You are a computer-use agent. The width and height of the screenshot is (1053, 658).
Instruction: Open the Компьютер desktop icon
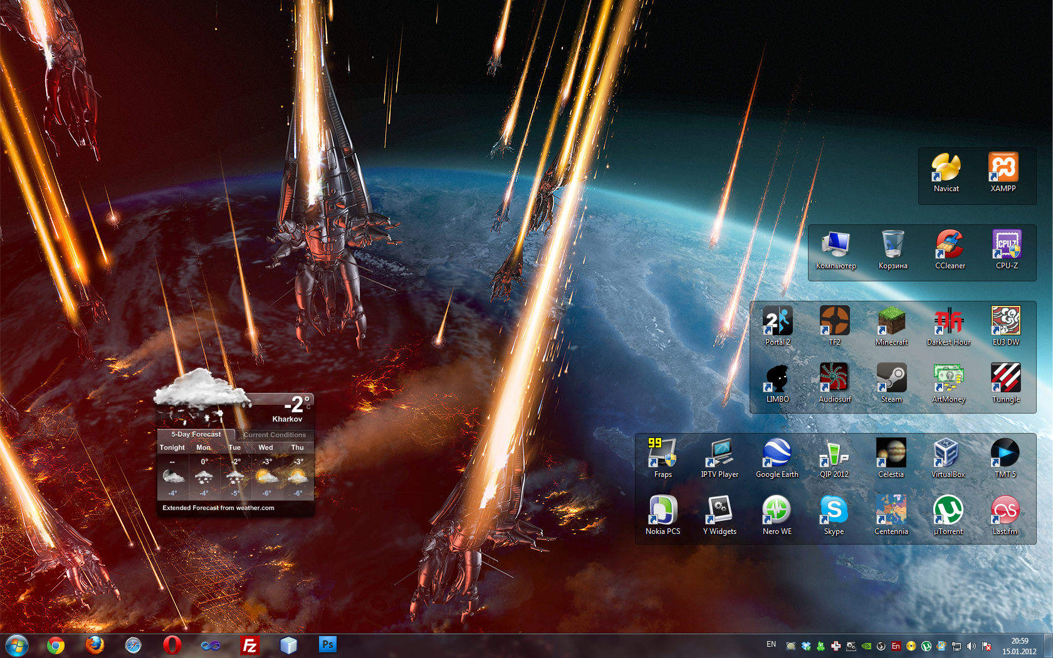(836, 250)
